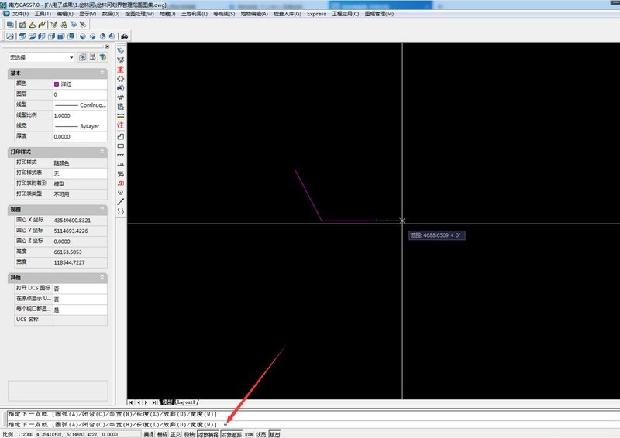This screenshot has width=620, height=438.
Task: Open the 打开 UCS 图标 value field
Action: tap(80, 289)
